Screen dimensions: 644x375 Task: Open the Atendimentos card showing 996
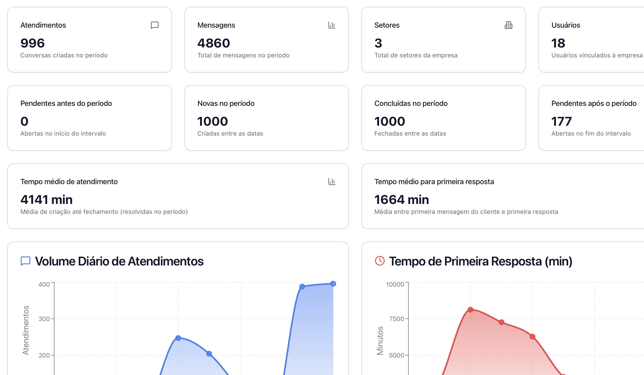click(90, 40)
